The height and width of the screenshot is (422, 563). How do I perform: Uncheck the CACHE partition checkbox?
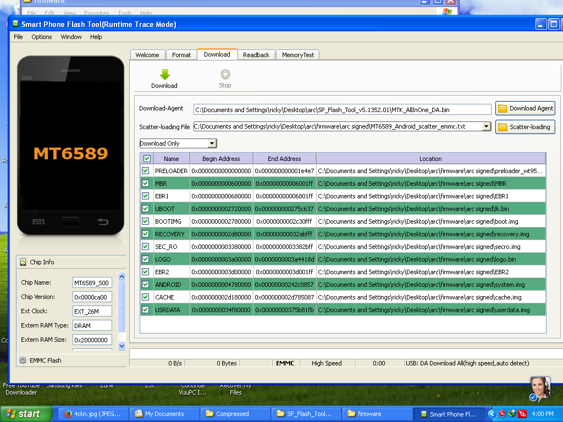(x=145, y=297)
